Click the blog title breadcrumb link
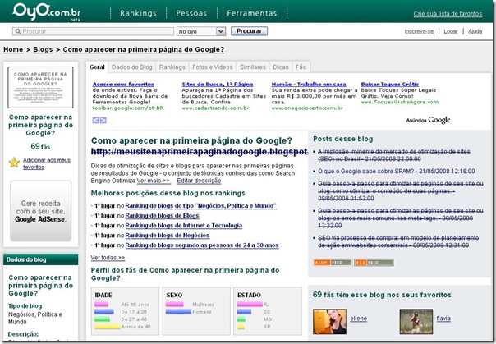The height and width of the screenshot is (344, 496). click(x=144, y=49)
